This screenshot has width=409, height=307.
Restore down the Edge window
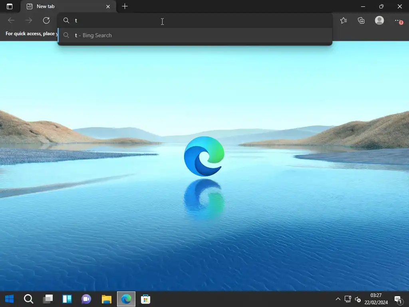(x=381, y=6)
